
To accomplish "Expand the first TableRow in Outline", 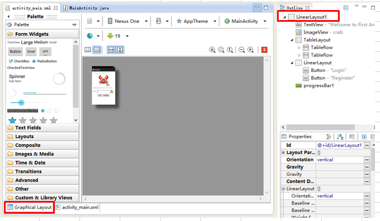I will [x=299, y=47].
